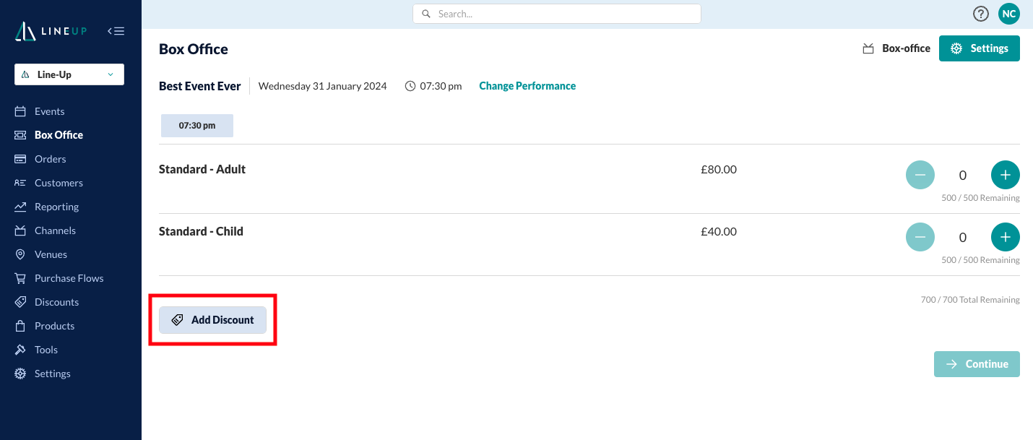Viewport: 1033px width, 440px height.
Task: Open Tools in the sidebar
Action: tap(46, 350)
